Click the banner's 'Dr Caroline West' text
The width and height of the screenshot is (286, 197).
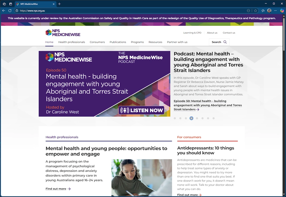click(x=62, y=112)
